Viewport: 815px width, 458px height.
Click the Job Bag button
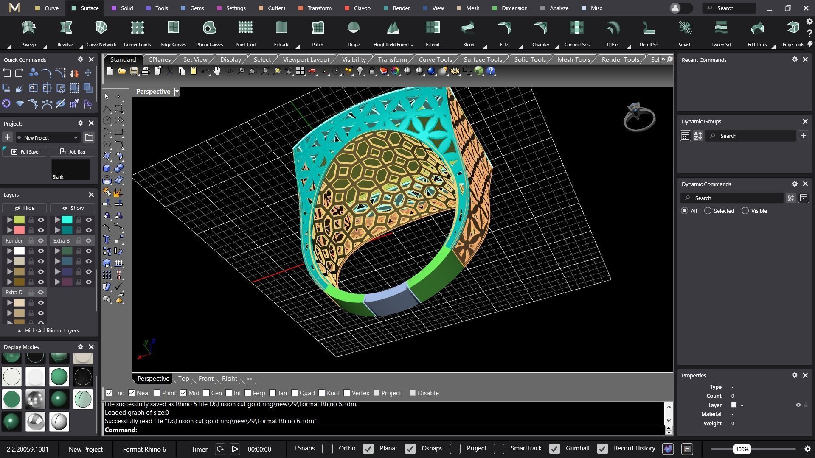72,152
